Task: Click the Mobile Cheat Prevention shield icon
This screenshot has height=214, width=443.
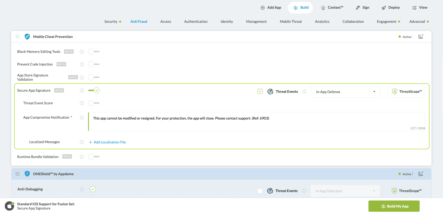Action: coord(27,37)
